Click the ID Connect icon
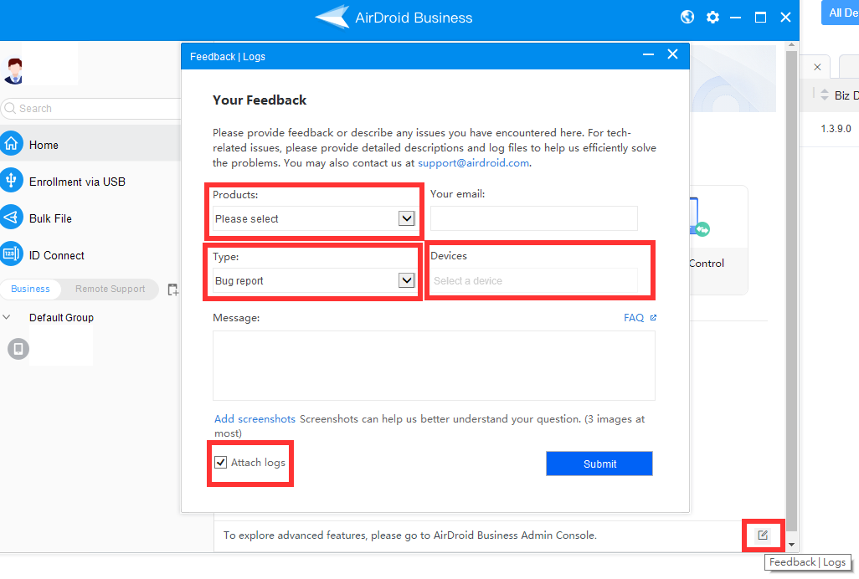Viewport: 859px width, 579px height. (x=11, y=254)
